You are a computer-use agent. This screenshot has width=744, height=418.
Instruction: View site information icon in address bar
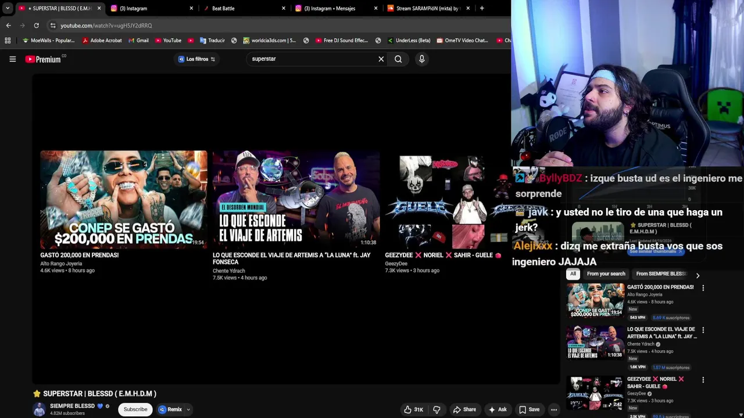pos(53,26)
